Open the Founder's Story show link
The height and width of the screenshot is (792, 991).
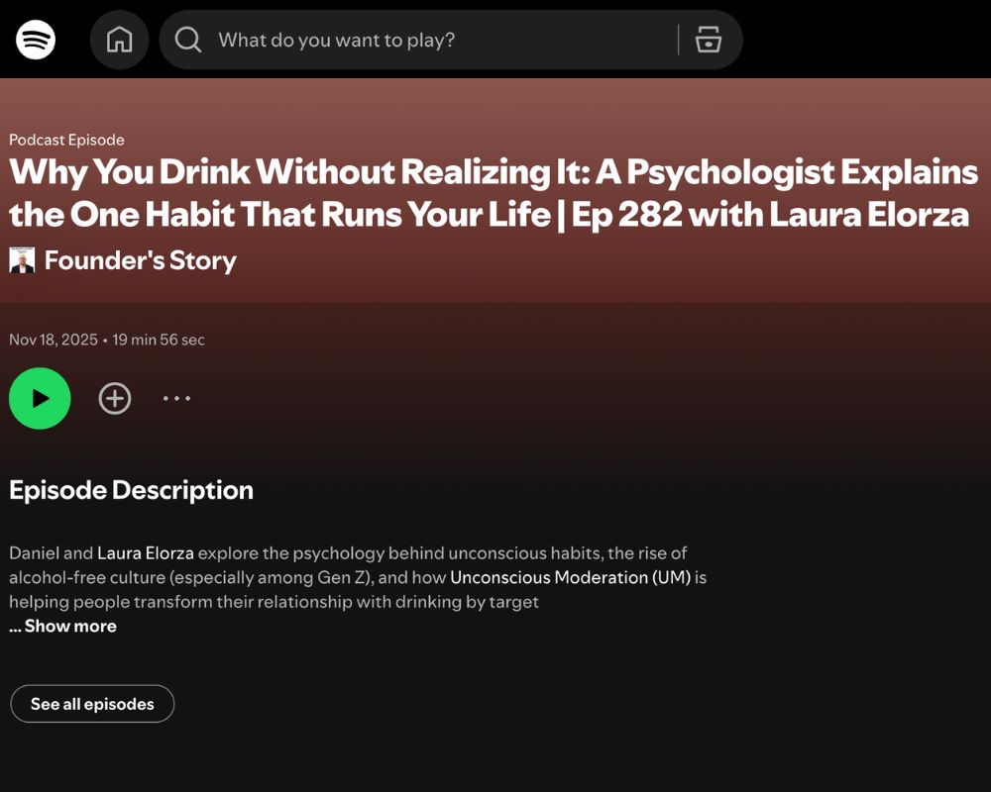pos(141,260)
